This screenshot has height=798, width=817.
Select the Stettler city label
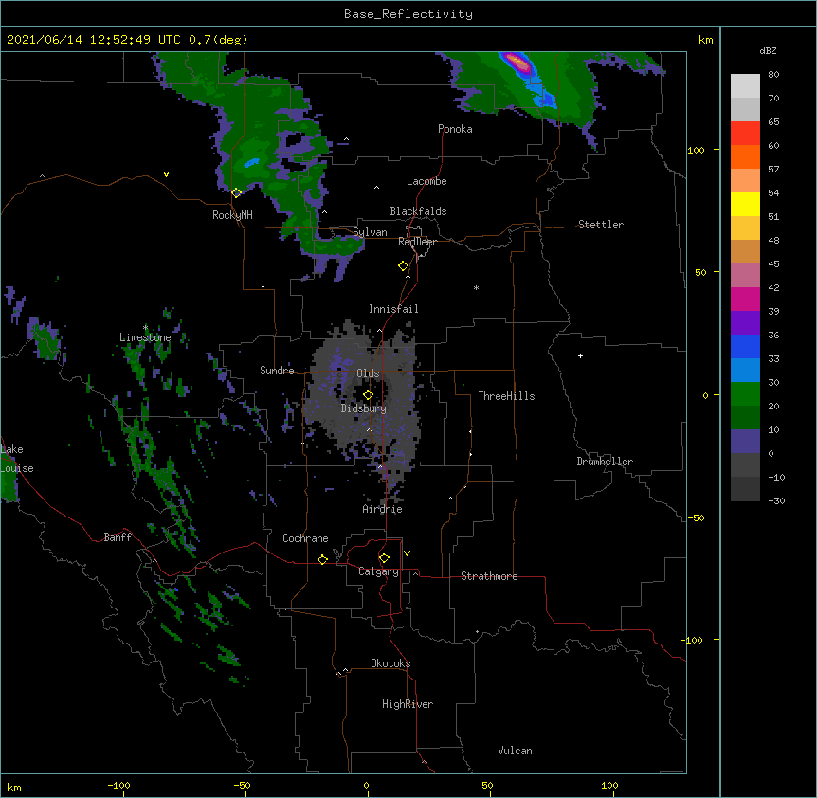click(601, 225)
